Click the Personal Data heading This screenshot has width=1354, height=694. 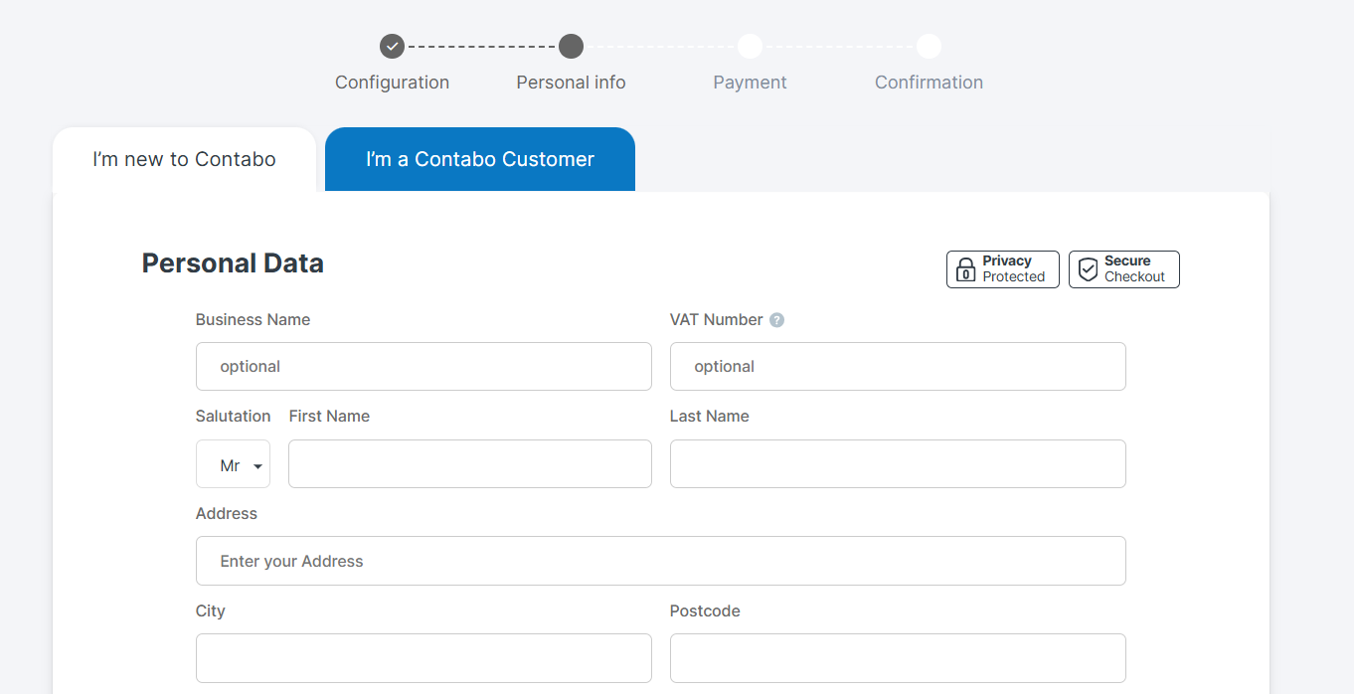coord(233,263)
